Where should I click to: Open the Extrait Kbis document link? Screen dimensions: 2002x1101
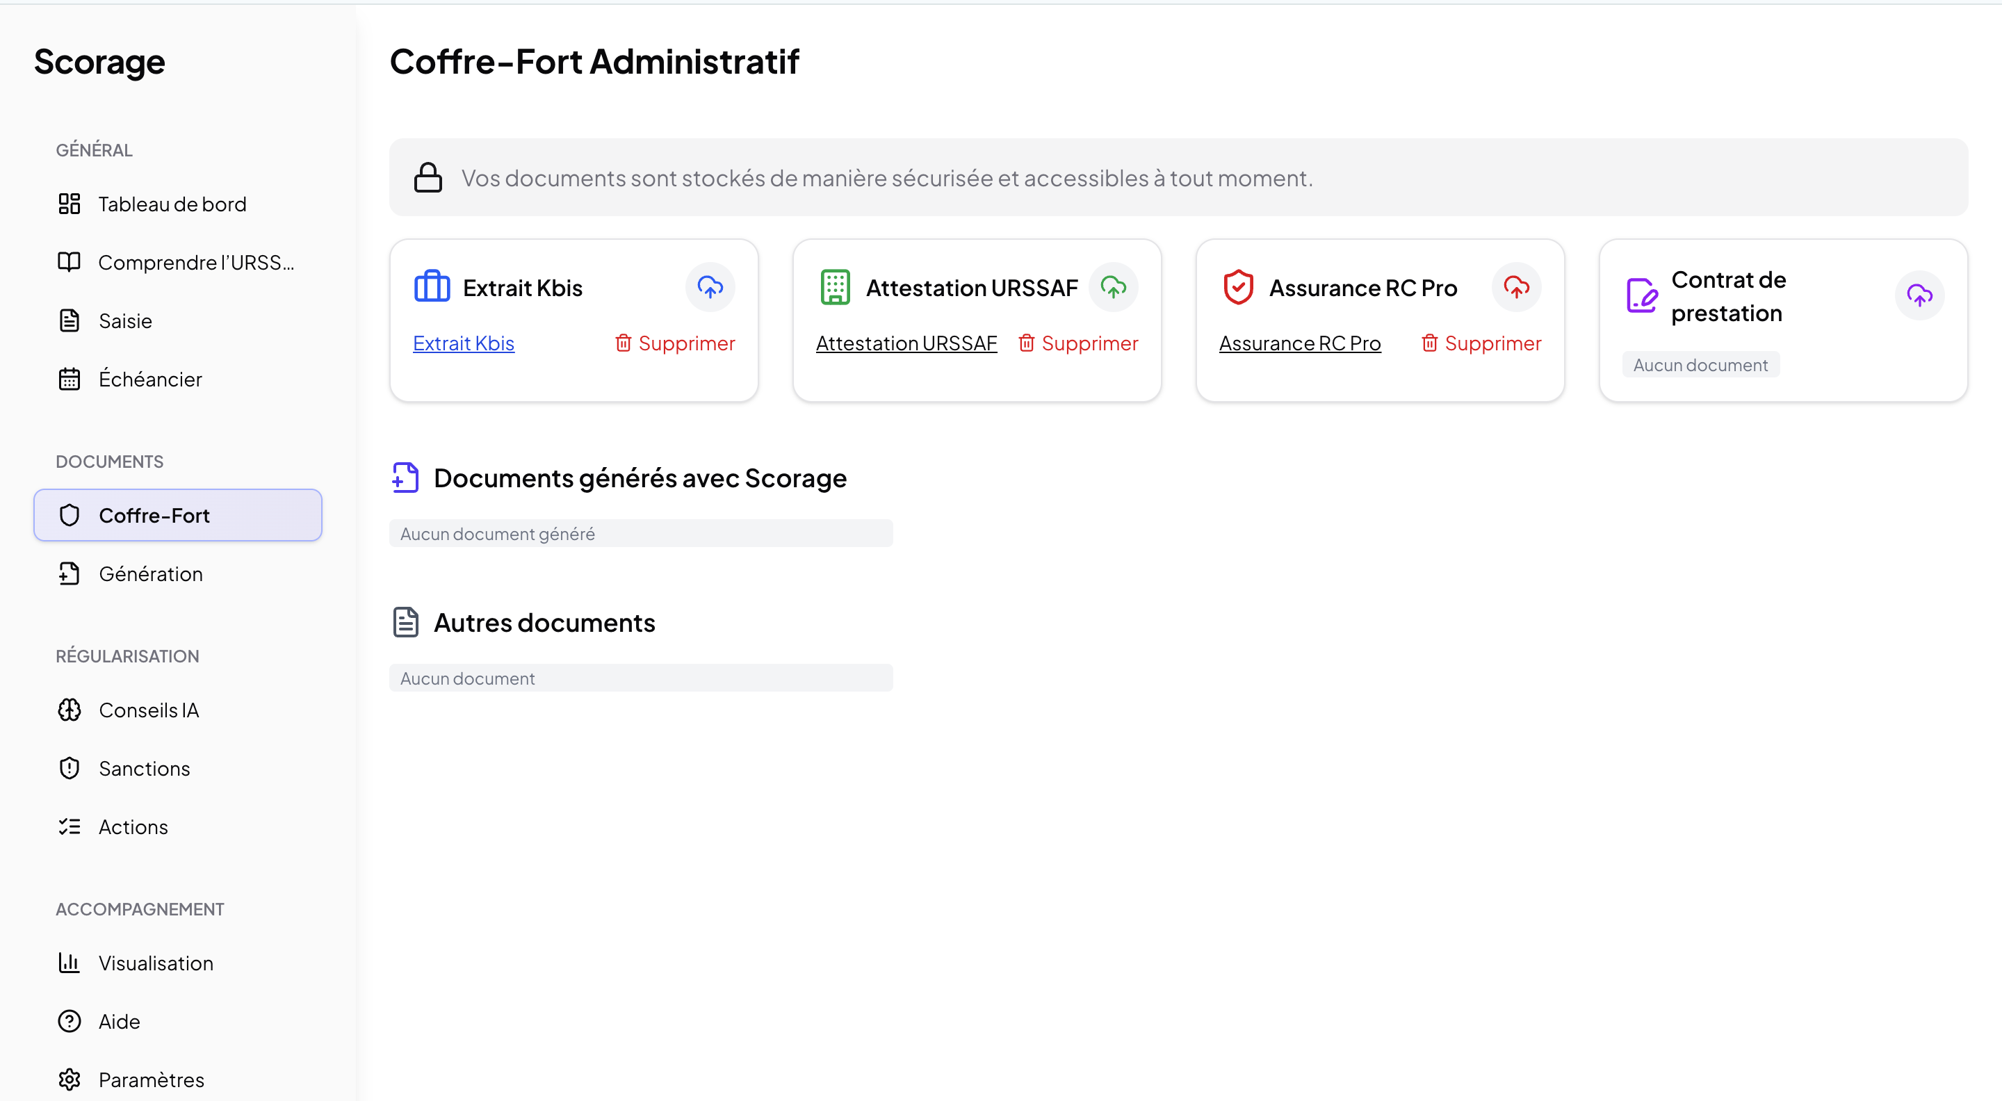(463, 343)
